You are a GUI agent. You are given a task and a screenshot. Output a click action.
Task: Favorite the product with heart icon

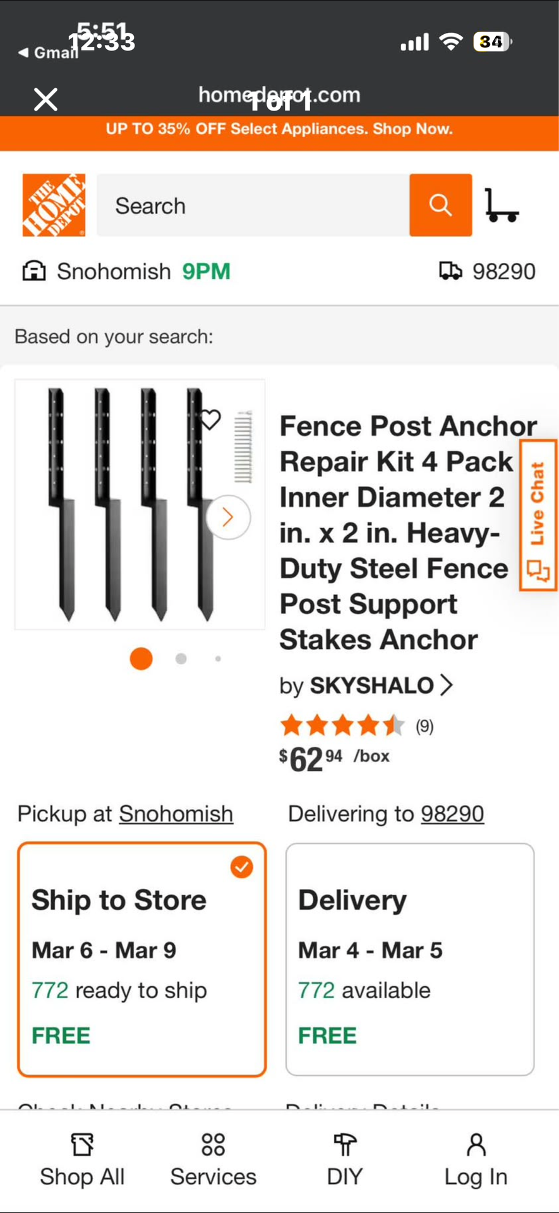pos(210,419)
